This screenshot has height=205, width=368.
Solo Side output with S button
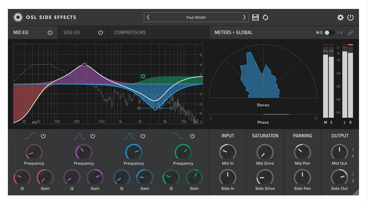point(353,174)
